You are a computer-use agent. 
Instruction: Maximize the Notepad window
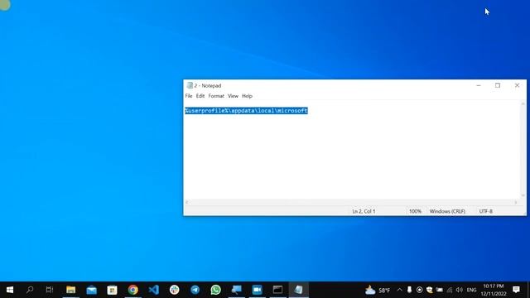(x=498, y=85)
